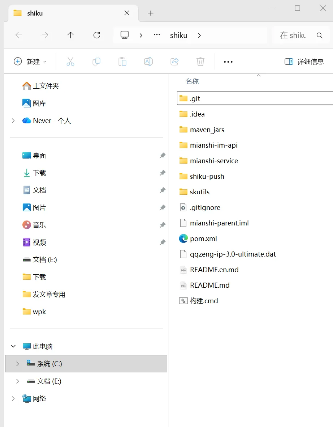
Task: Expand 文档 (E:) under 此电脑
Action: point(17,381)
